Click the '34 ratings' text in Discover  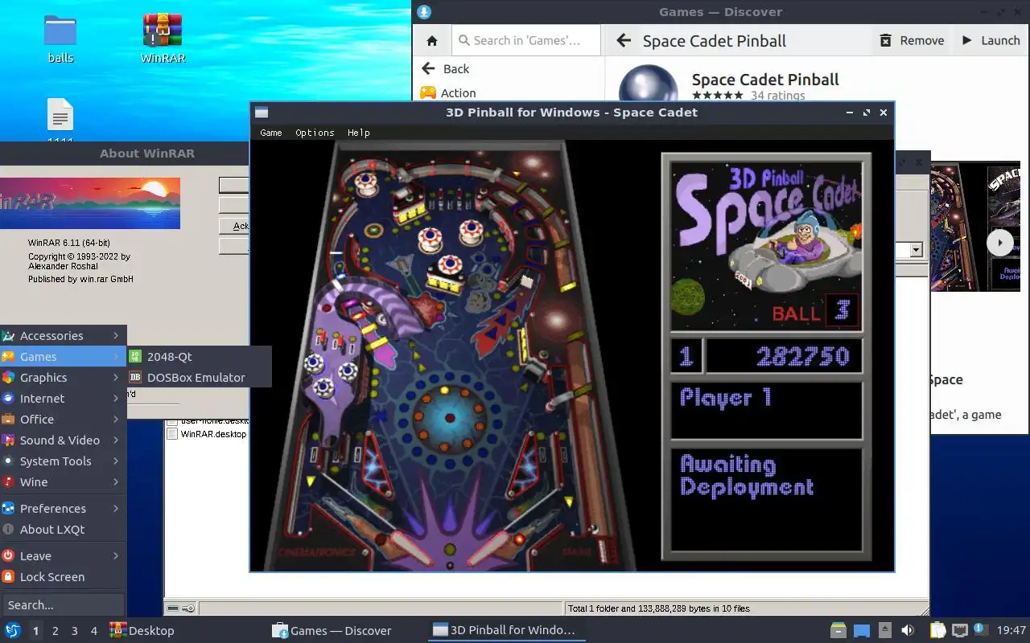click(778, 96)
